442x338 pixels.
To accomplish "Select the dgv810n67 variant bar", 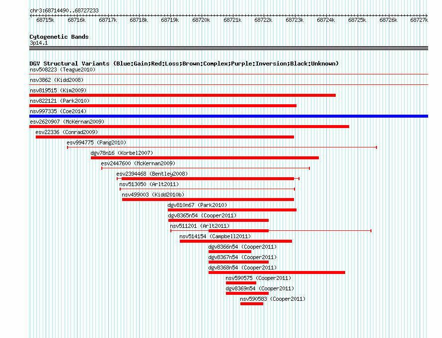I will click(x=232, y=210).
